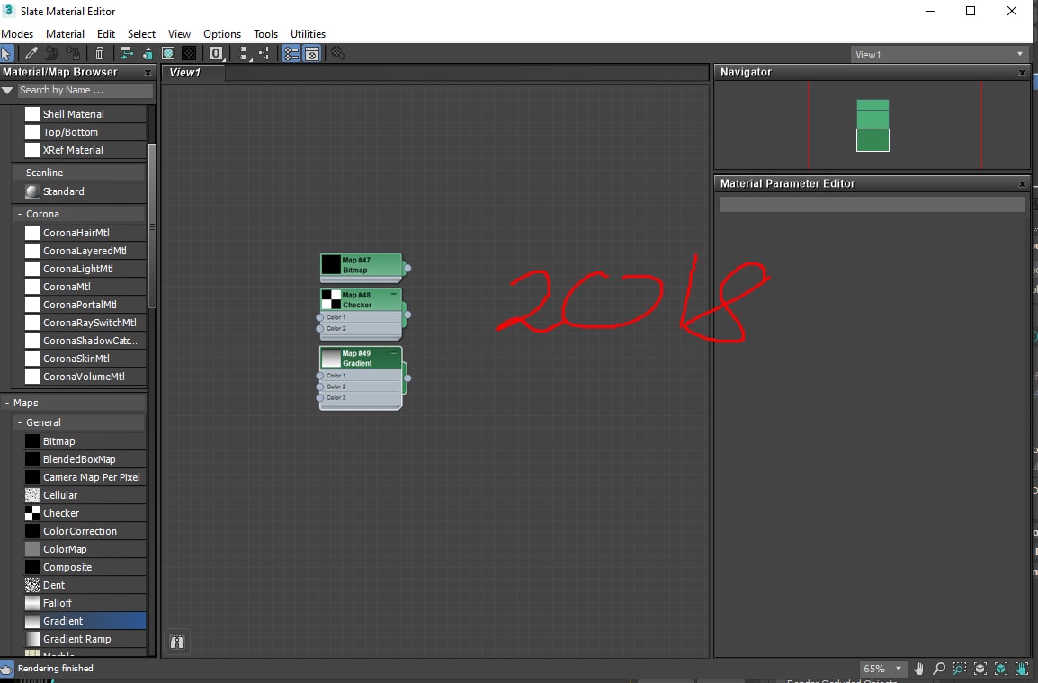Close the Material/Map Browser panel
Viewport: 1038px width, 683px height.
coord(148,73)
